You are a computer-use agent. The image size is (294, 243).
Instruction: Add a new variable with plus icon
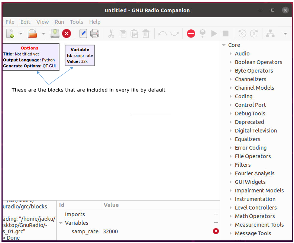(216, 223)
